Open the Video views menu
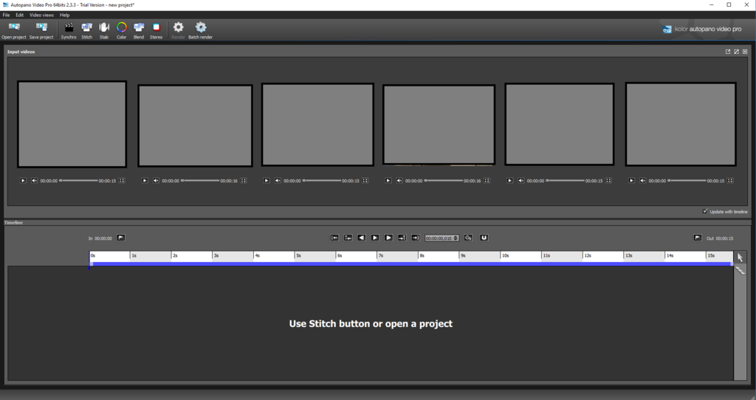 (41, 15)
